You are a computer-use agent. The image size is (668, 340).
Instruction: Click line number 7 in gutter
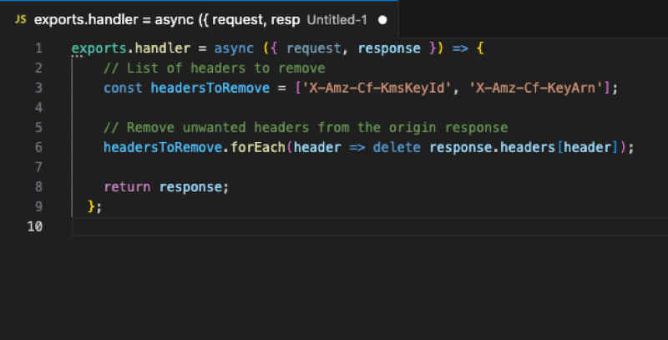[38, 167]
